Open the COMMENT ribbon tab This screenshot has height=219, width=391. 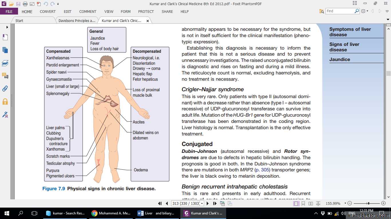click(88, 12)
